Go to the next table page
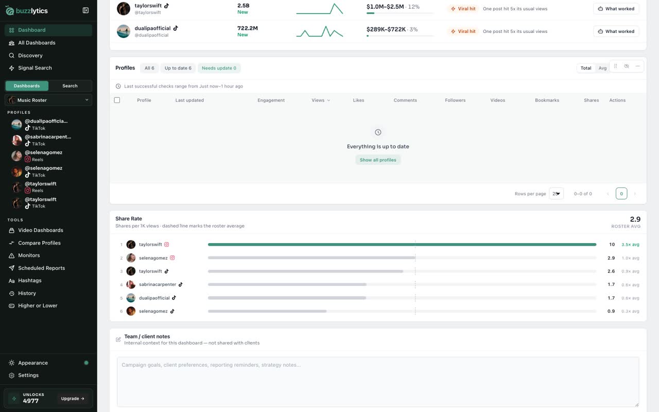 (x=635, y=194)
